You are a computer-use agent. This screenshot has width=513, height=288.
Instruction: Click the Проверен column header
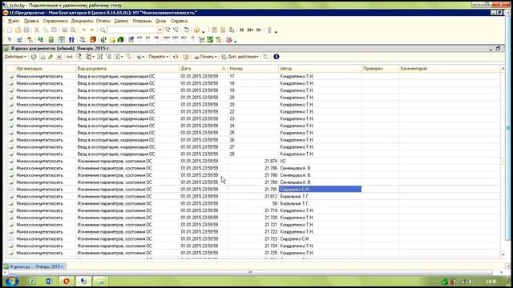[380, 69]
